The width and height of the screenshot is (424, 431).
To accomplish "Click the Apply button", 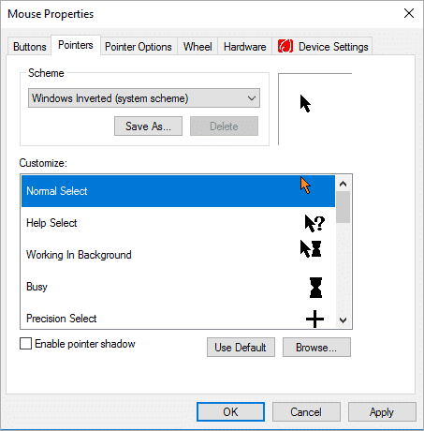I will [382, 412].
